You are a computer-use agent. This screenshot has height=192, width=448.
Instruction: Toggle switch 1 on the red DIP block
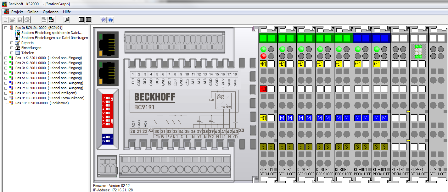(107, 99)
